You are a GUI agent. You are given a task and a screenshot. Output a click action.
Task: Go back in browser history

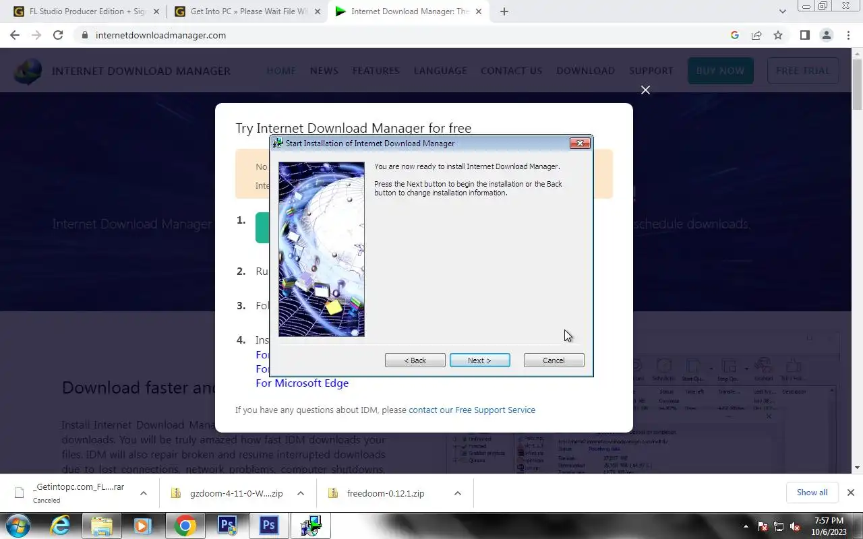pos(15,35)
